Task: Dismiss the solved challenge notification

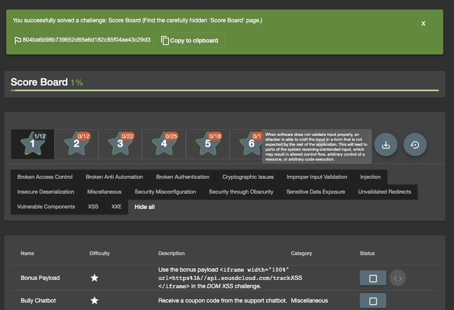Action: click(x=423, y=24)
